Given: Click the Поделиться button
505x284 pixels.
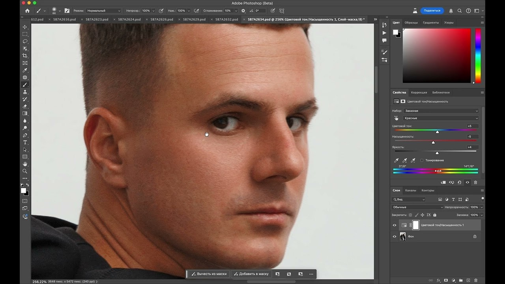Looking at the screenshot, I should (x=432, y=11).
